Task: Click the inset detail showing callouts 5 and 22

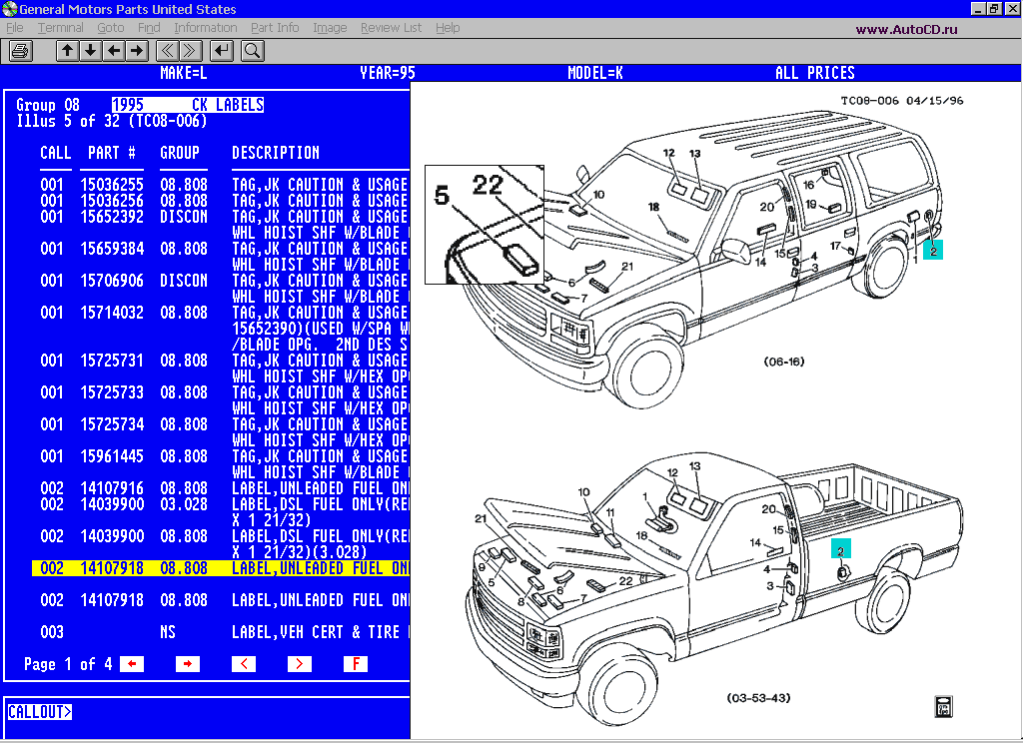Action: pos(485,225)
